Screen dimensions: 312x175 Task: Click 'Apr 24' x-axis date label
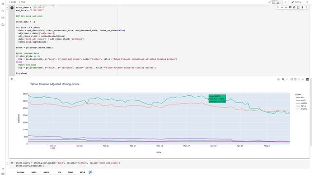tap(240, 146)
